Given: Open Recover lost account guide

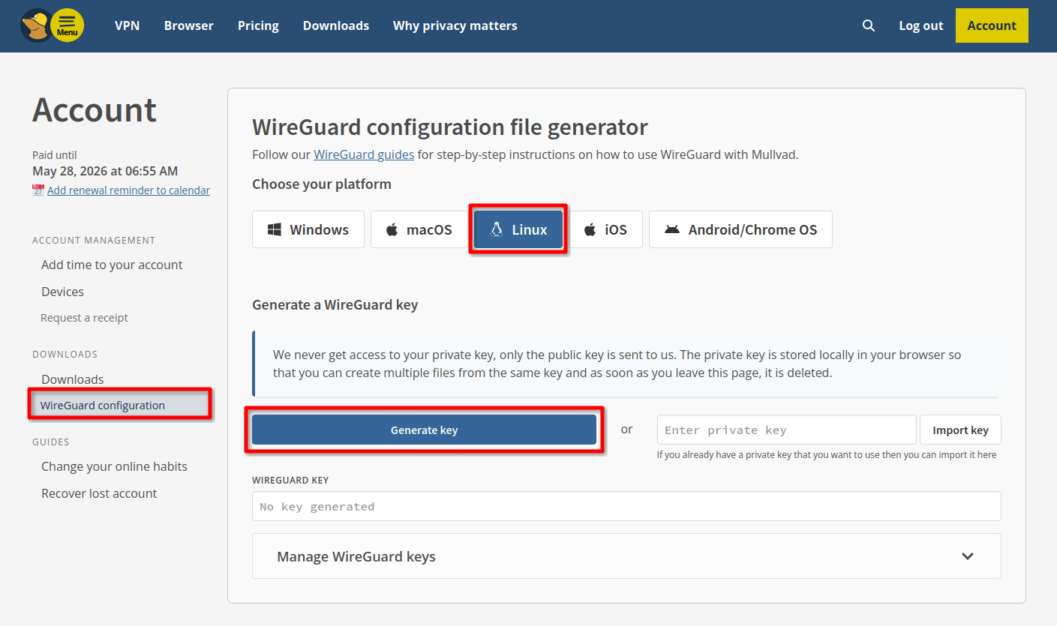Looking at the screenshot, I should tap(99, 493).
